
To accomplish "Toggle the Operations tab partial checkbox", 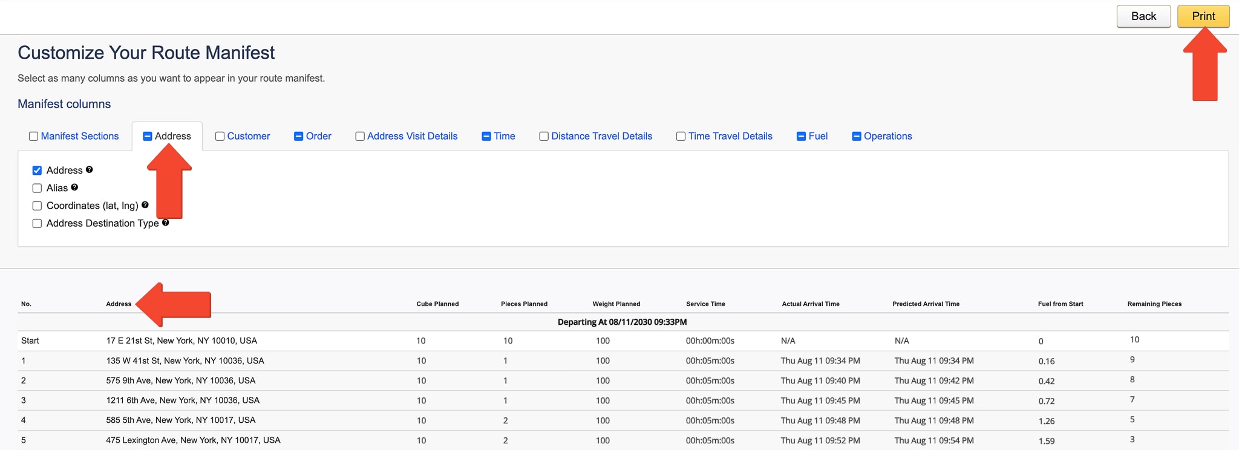I will coord(856,136).
